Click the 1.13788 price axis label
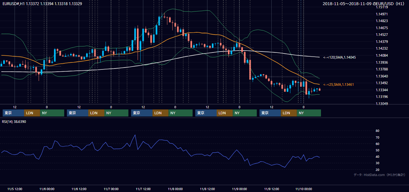 pyautogui.click(x=382, y=69)
